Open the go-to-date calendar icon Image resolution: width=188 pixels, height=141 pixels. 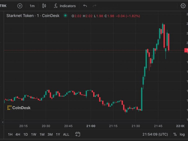(x=77, y=134)
